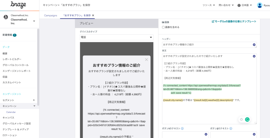
Task: Click the ヘッダー text input field
Action: click(207, 45)
